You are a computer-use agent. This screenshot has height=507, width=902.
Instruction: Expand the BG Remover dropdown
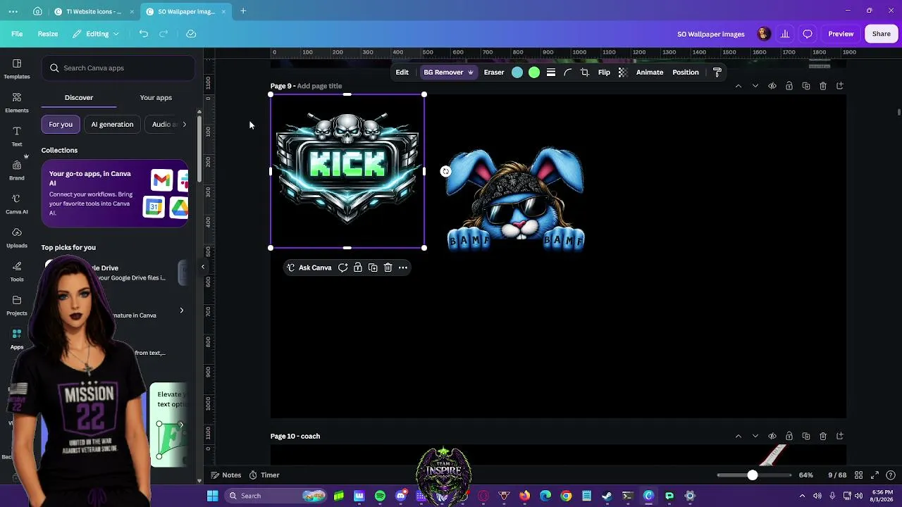click(x=471, y=73)
